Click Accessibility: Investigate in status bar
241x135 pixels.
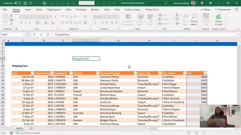pyautogui.click(x=28, y=133)
